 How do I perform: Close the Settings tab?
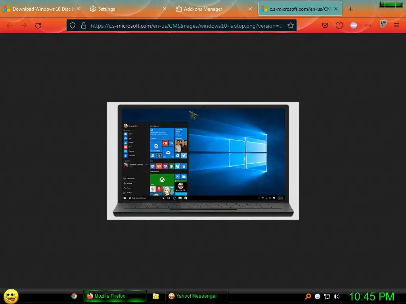point(165,9)
